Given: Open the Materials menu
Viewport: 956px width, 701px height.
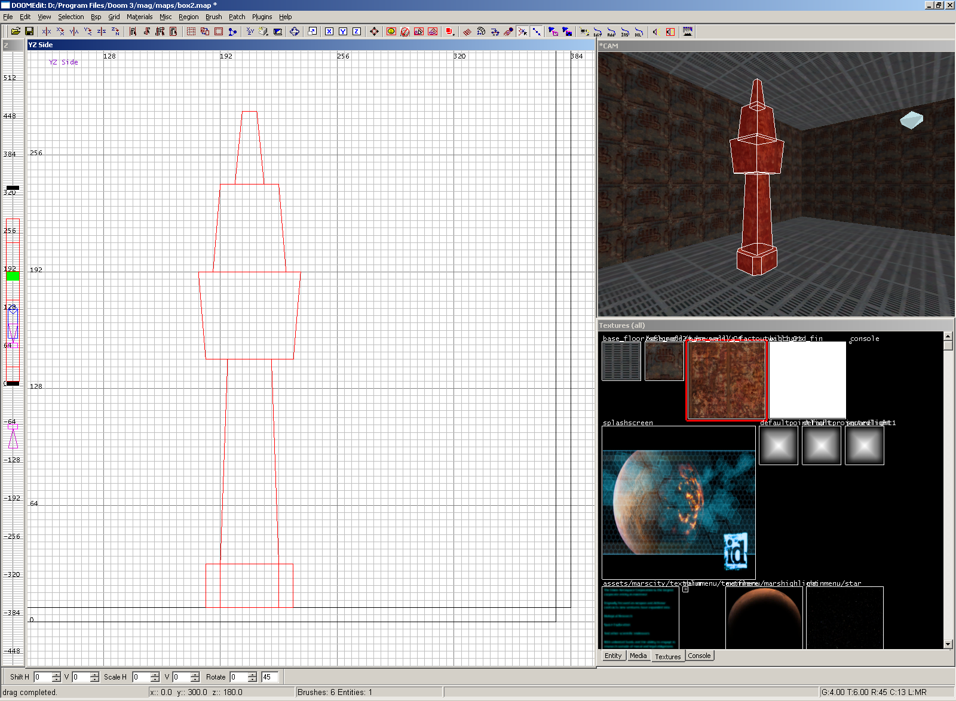Looking at the screenshot, I should click(x=139, y=17).
